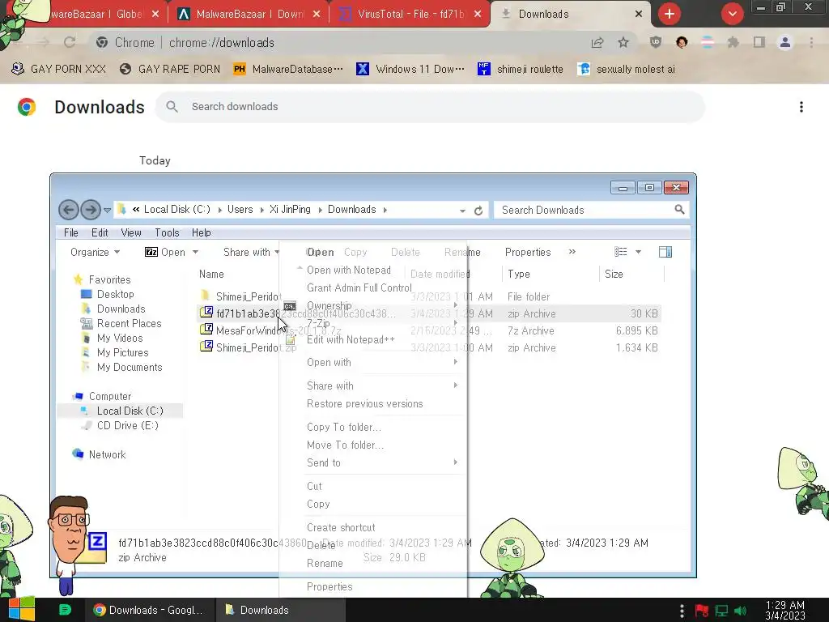Sort by the Type column header
Image resolution: width=829 pixels, height=622 pixels.
tap(550, 274)
